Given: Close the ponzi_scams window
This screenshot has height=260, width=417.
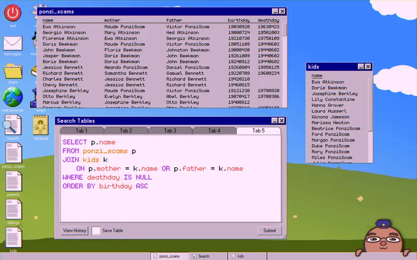Looking at the screenshot, I should (x=282, y=11).
